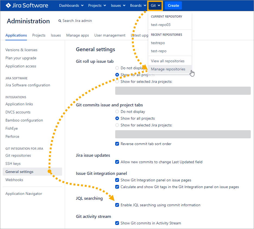Open the Manage apps tab

(x=78, y=35)
